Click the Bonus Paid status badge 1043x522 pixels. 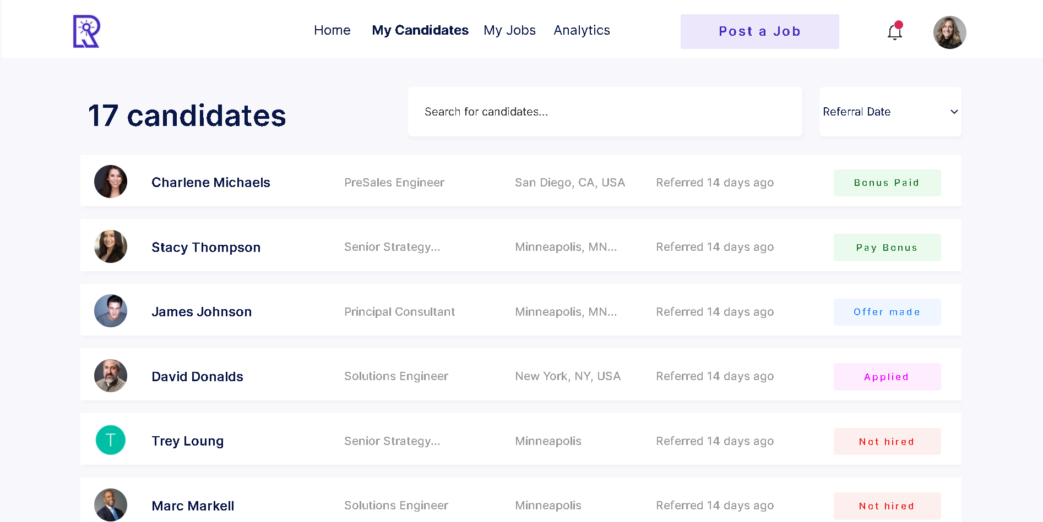pos(887,183)
